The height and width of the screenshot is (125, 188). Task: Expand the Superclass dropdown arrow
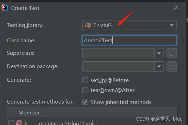tap(159, 53)
